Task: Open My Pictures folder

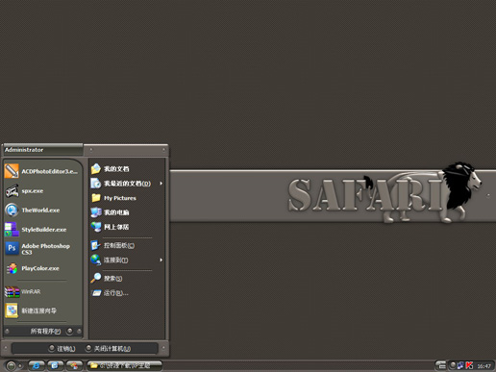Action: tap(127, 198)
